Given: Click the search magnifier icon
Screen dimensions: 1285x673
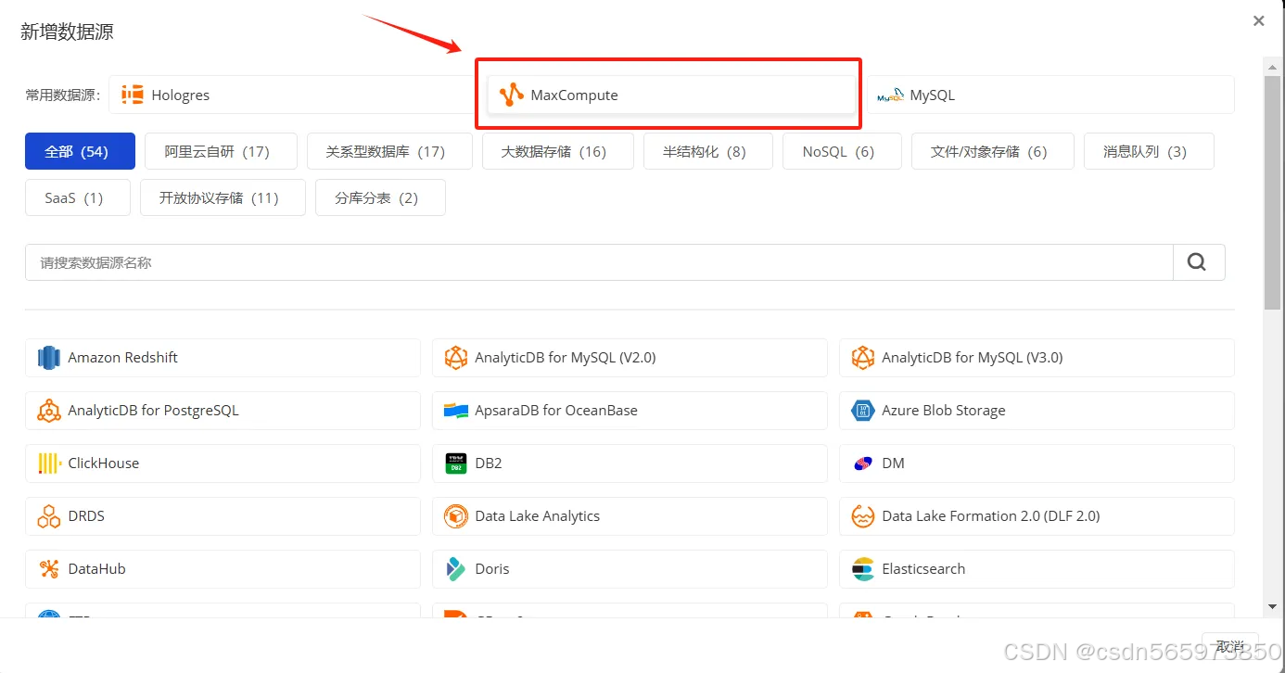Looking at the screenshot, I should point(1197,262).
